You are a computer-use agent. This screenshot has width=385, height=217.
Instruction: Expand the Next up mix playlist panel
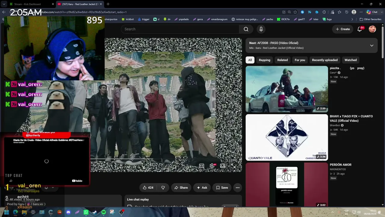pyautogui.click(x=372, y=46)
